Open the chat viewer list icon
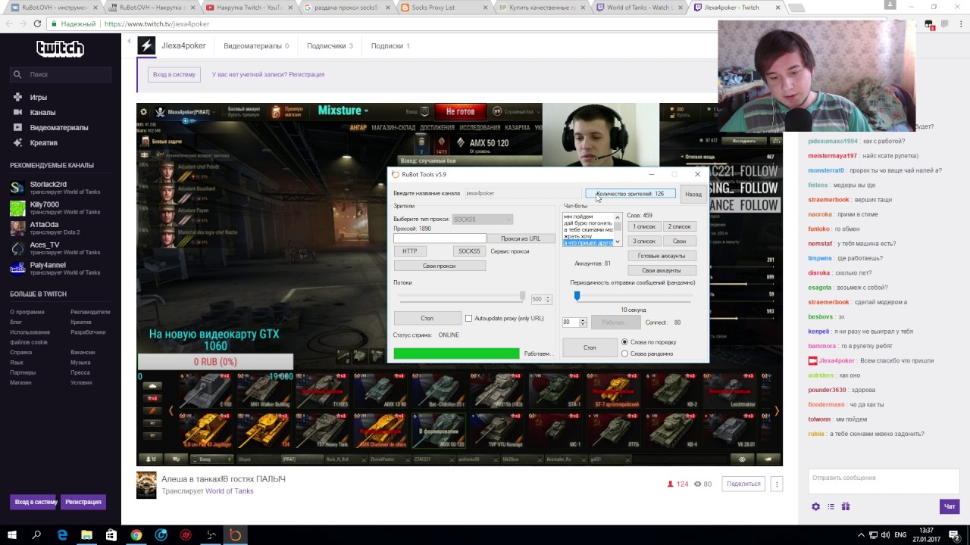The height and width of the screenshot is (545, 970). [x=831, y=506]
